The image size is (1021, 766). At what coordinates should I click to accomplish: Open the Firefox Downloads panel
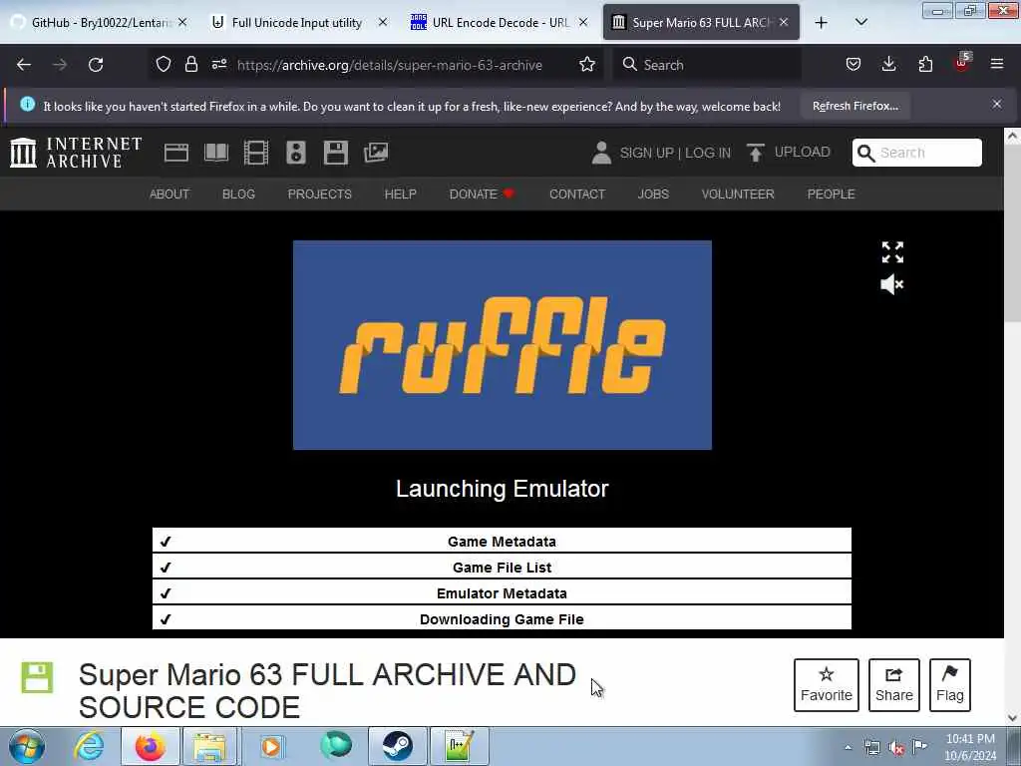click(888, 65)
